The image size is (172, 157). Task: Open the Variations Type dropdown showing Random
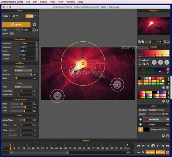(x=23, y=70)
